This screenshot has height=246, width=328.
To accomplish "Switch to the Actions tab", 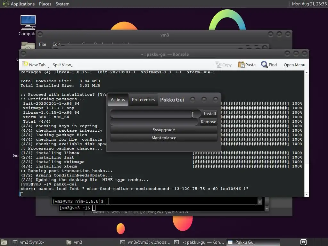I will (118, 100).
